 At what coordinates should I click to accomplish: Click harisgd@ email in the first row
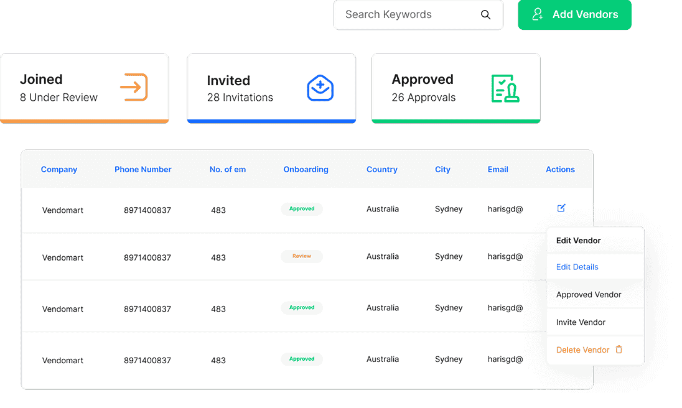pos(505,209)
